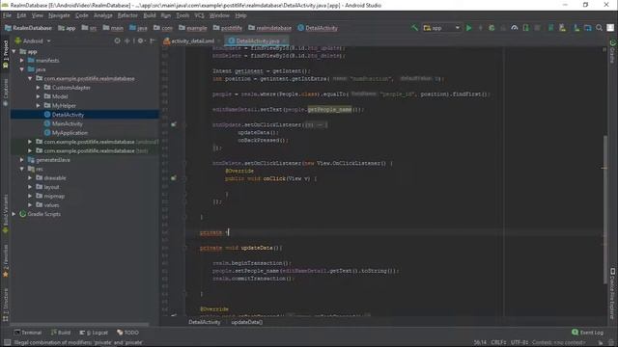Click the Project panel horizontal scrollbar
The width and height of the screenshot is (618, 347).
pos(79,325)
